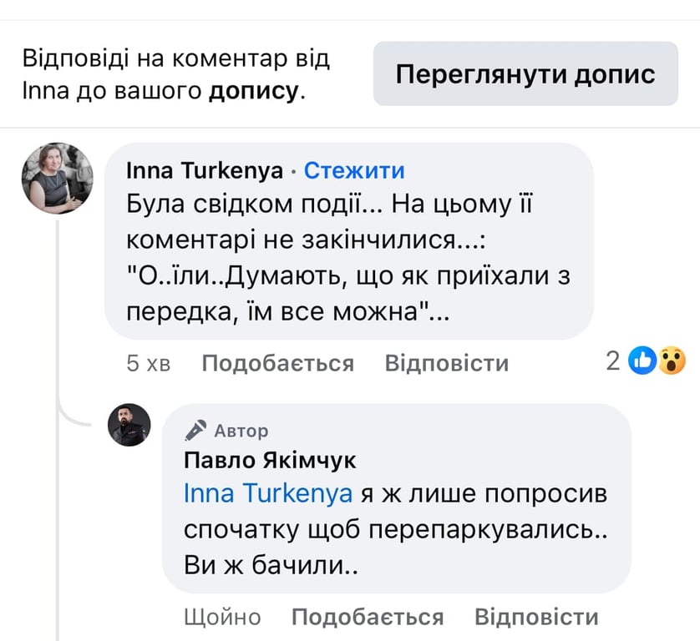Click the Щойно timestamp on the reply

(221, 616)
